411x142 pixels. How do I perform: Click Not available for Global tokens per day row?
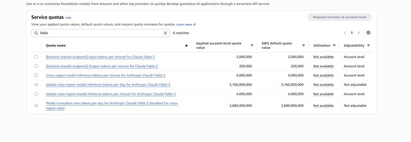tap(323, 85)
